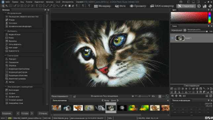Image resolution: width=213 pixels, height=120 pixels.
Task: Switch to the Просмотр module
Action: pyautogui.click(x=138, y=6)
